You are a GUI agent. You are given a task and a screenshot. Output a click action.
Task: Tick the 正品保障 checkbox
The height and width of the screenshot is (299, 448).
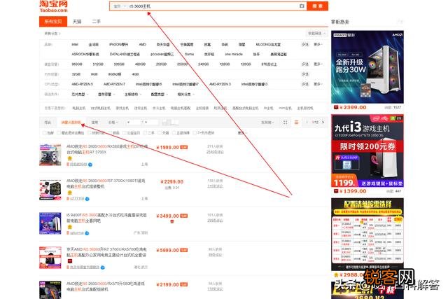click(174, 132)
